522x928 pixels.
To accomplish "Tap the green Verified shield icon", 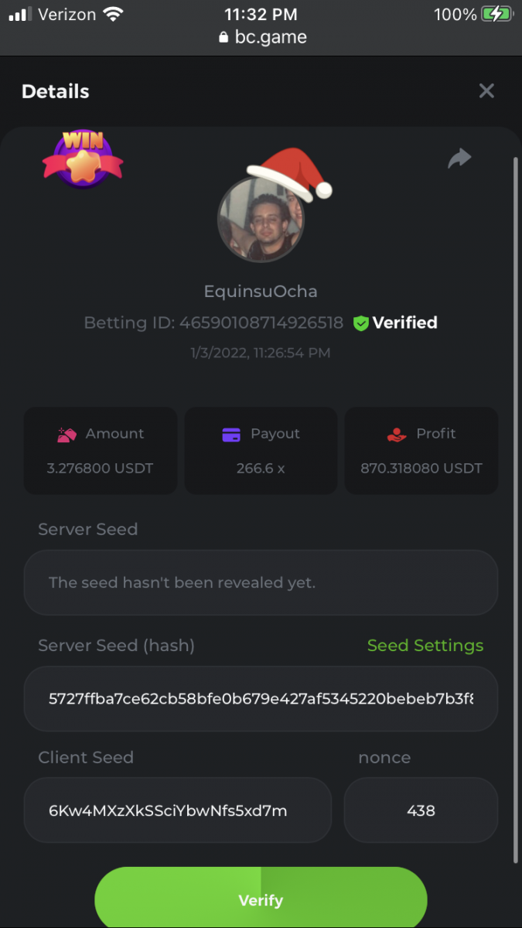I will coord(360,323).
